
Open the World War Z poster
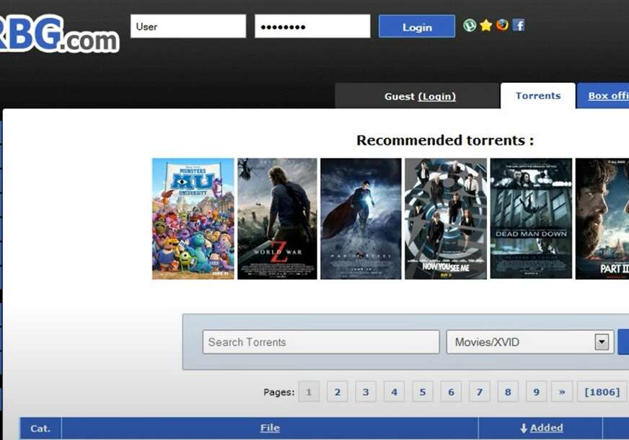(277, 219)
